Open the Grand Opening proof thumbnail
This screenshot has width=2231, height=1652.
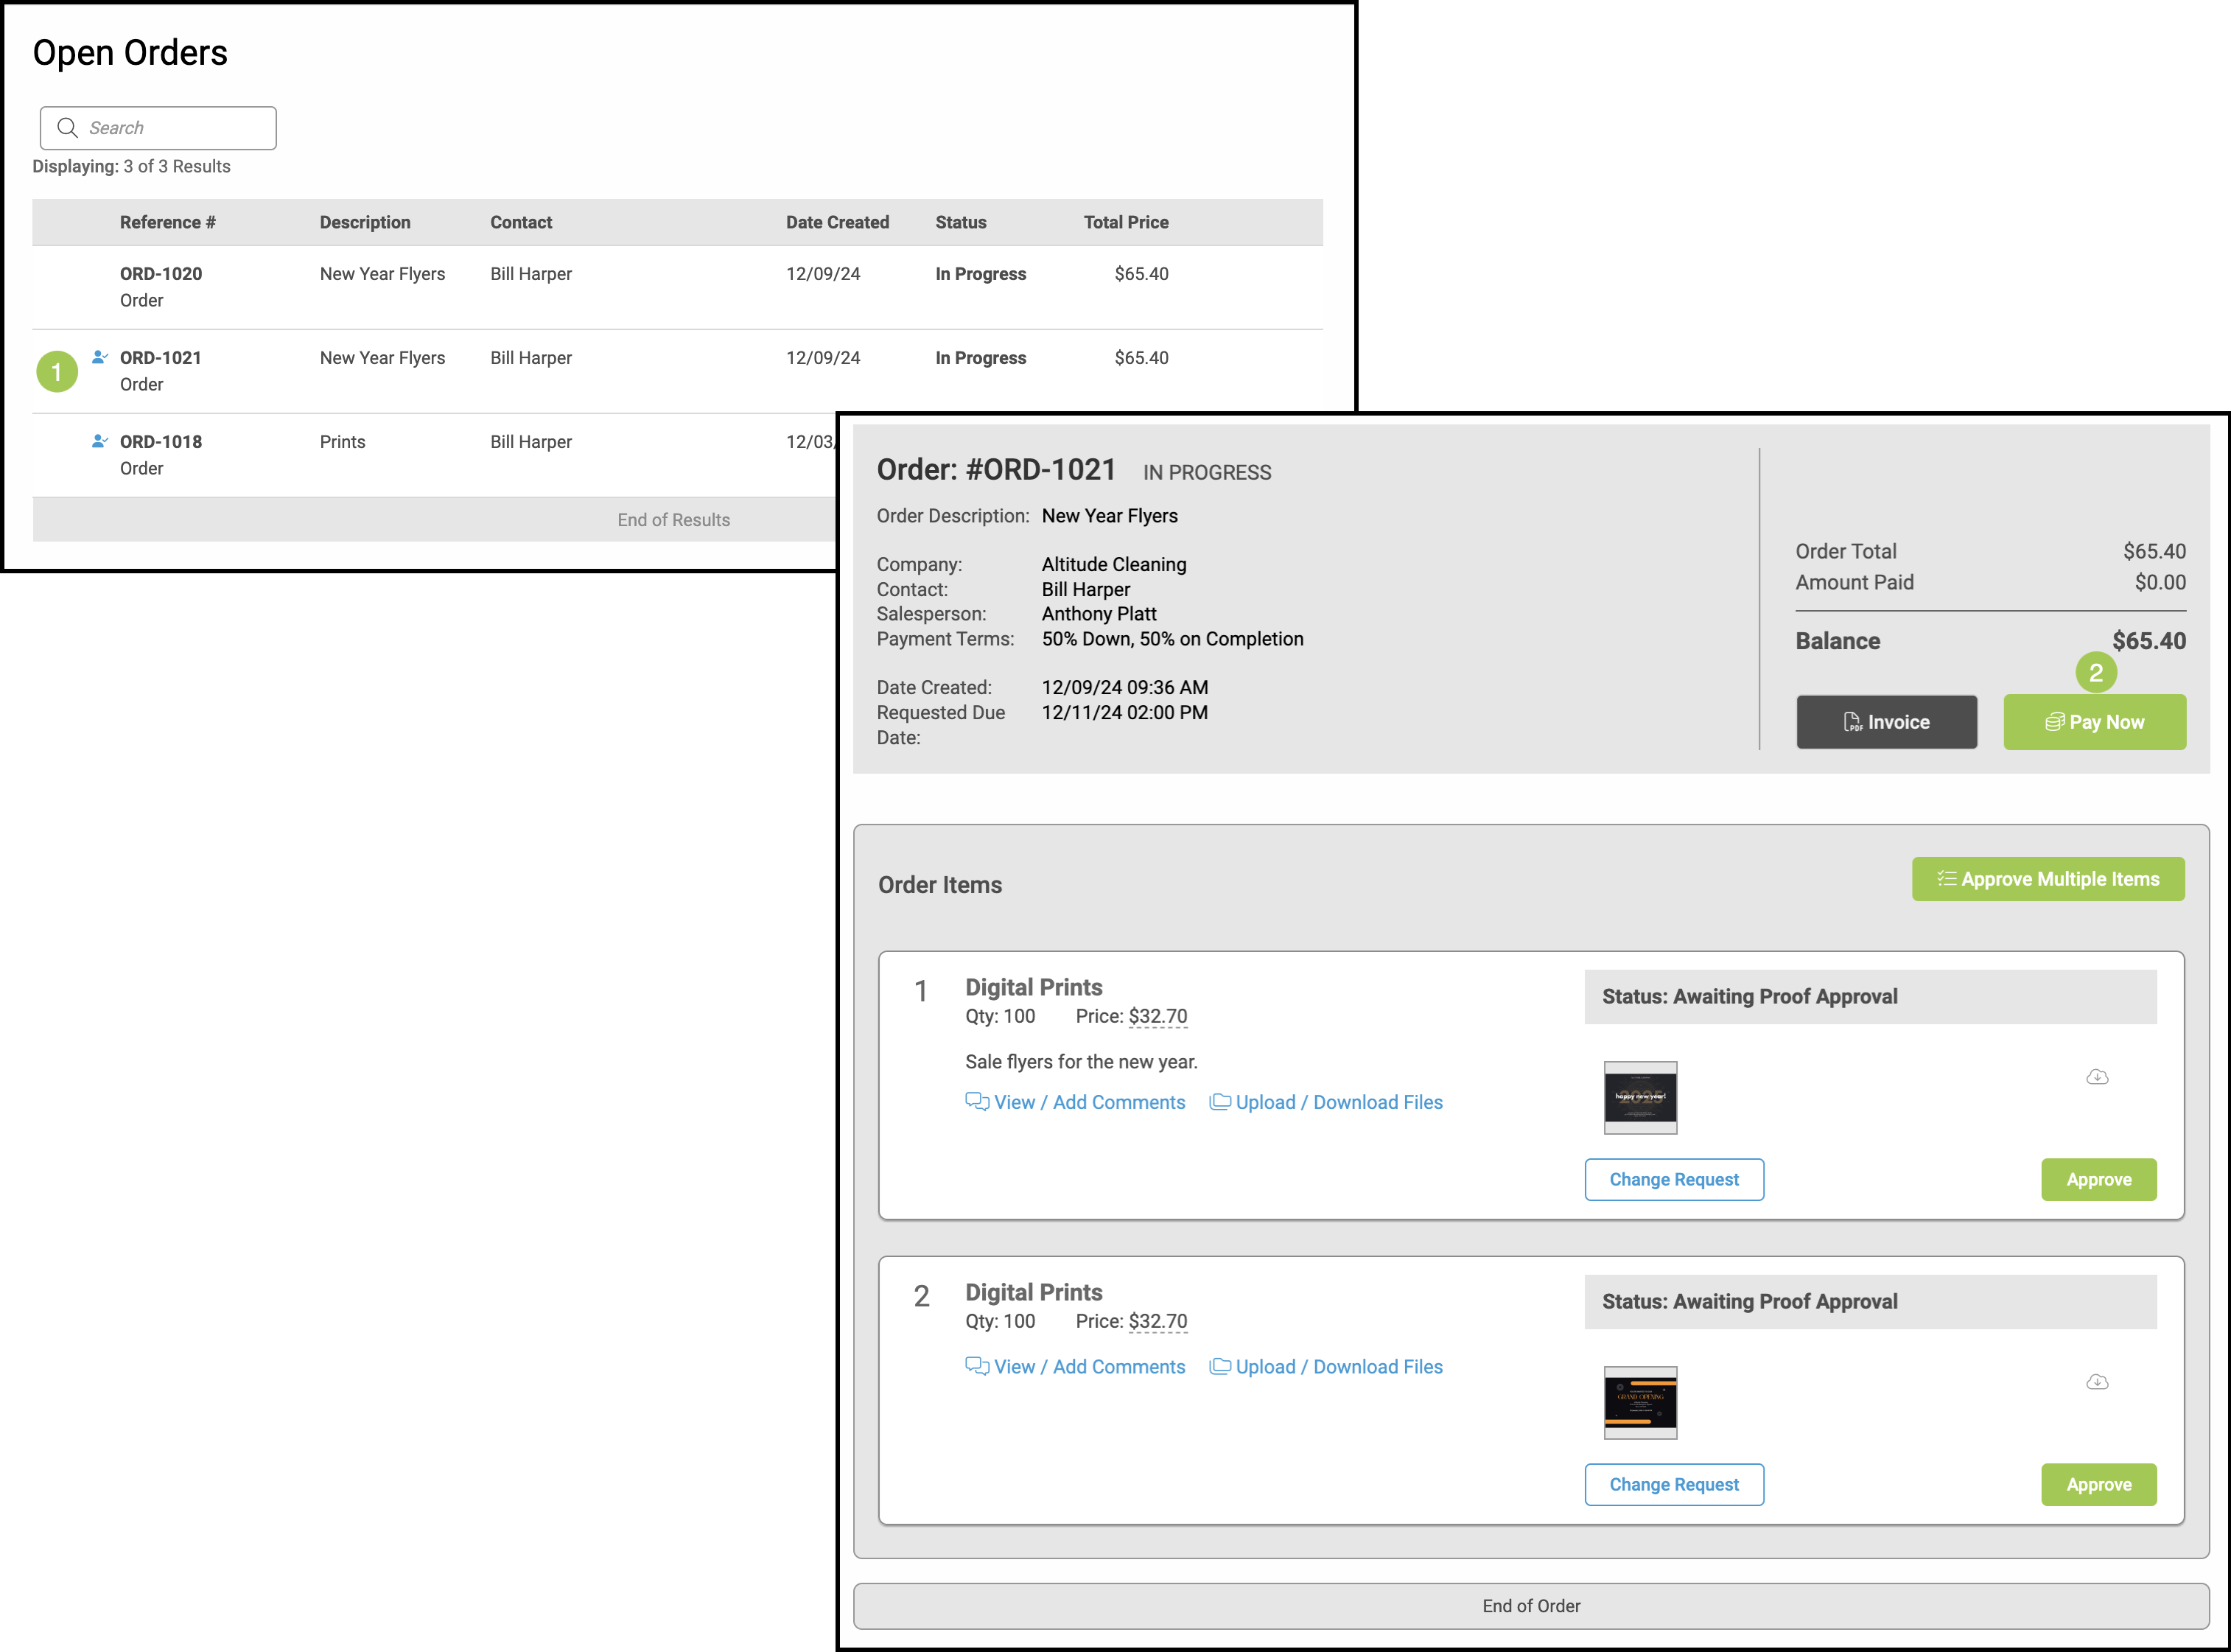coord(1640,1403)
